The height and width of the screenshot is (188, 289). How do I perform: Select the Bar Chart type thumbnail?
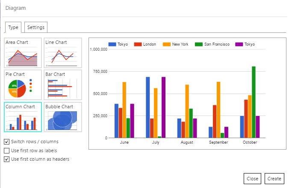tap(62, 85)
